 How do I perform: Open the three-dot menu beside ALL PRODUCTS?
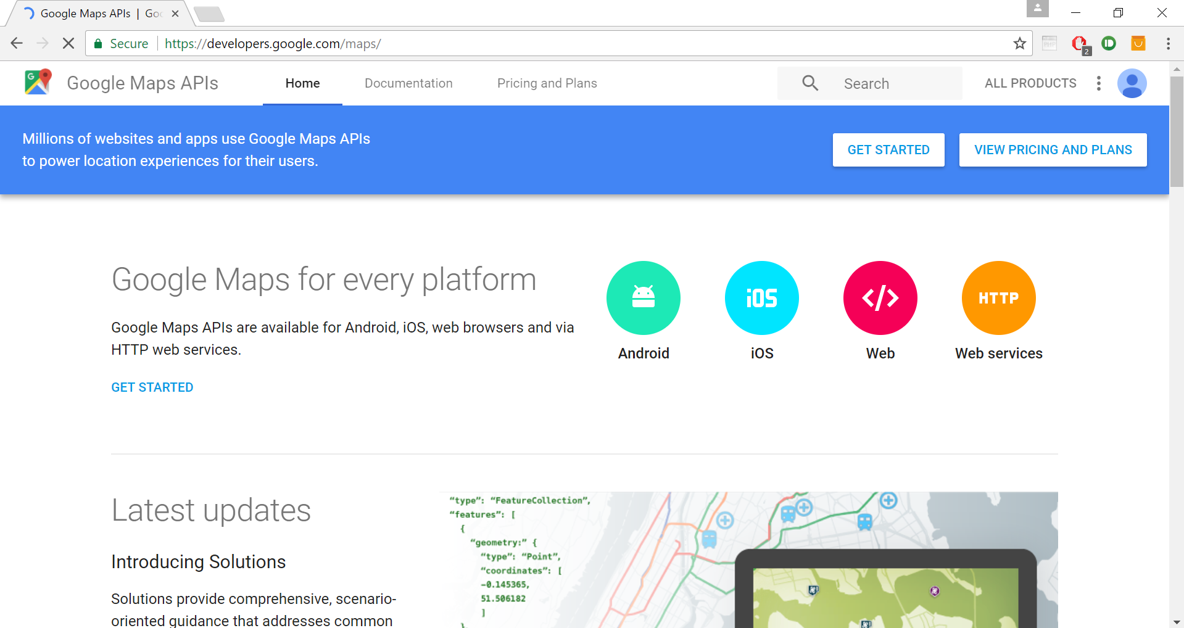(1098, 83)
